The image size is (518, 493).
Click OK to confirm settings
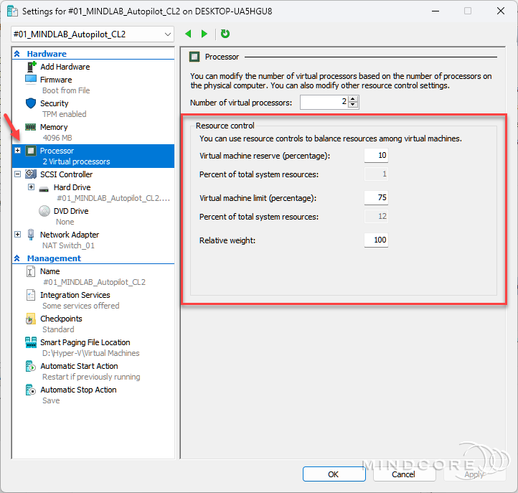point(334,474)
